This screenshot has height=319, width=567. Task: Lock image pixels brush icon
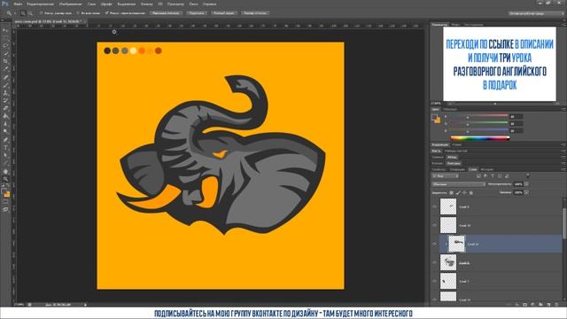pyautogui.click(x=458, y=193)
